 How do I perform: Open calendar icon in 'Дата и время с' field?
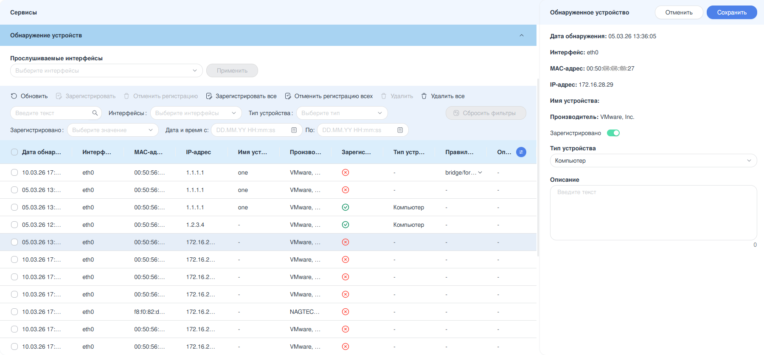point(294,130)
